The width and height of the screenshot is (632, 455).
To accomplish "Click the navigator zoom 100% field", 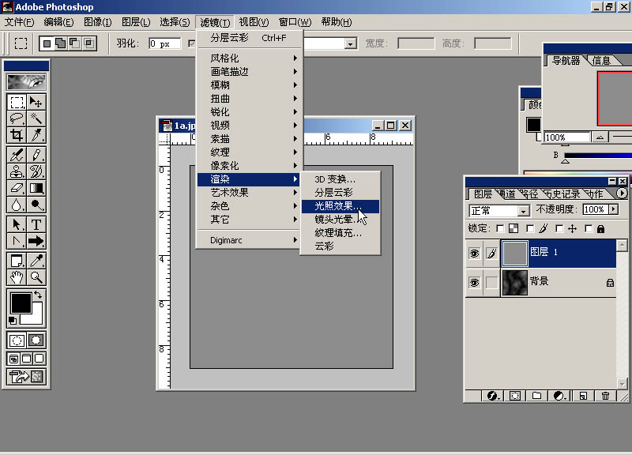I will pyautogui.click(x=566, y=137).
